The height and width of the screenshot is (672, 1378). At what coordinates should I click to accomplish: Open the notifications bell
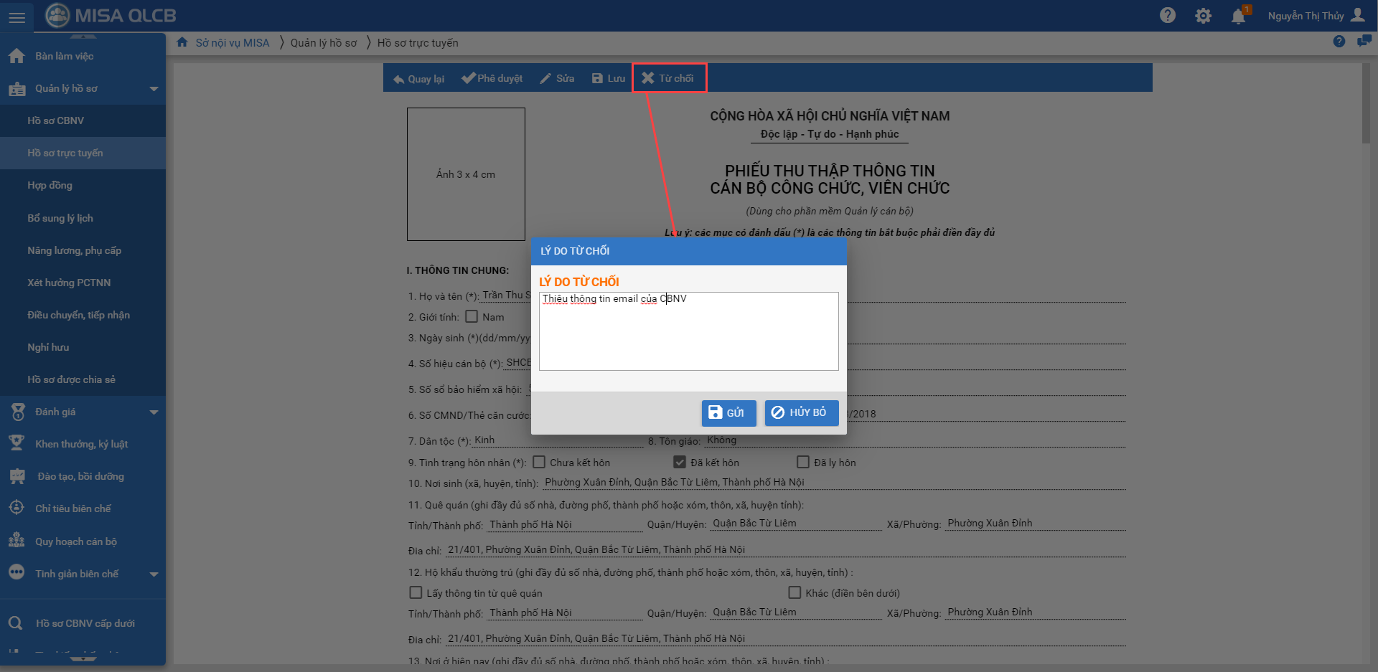1238,16
